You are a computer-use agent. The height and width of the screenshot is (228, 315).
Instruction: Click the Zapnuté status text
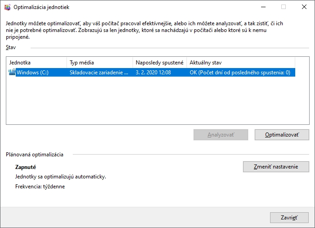pyautogui.click(x=26, y=167)
